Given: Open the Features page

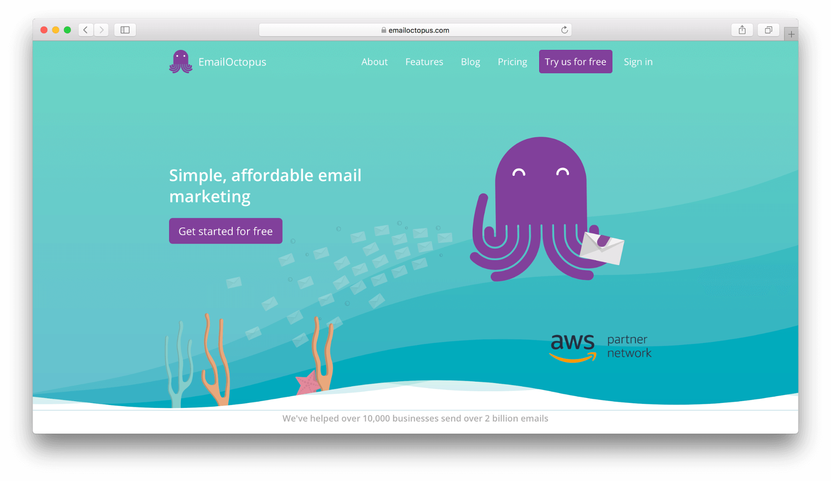Looking at the screenshot, I should click(424, 62).
